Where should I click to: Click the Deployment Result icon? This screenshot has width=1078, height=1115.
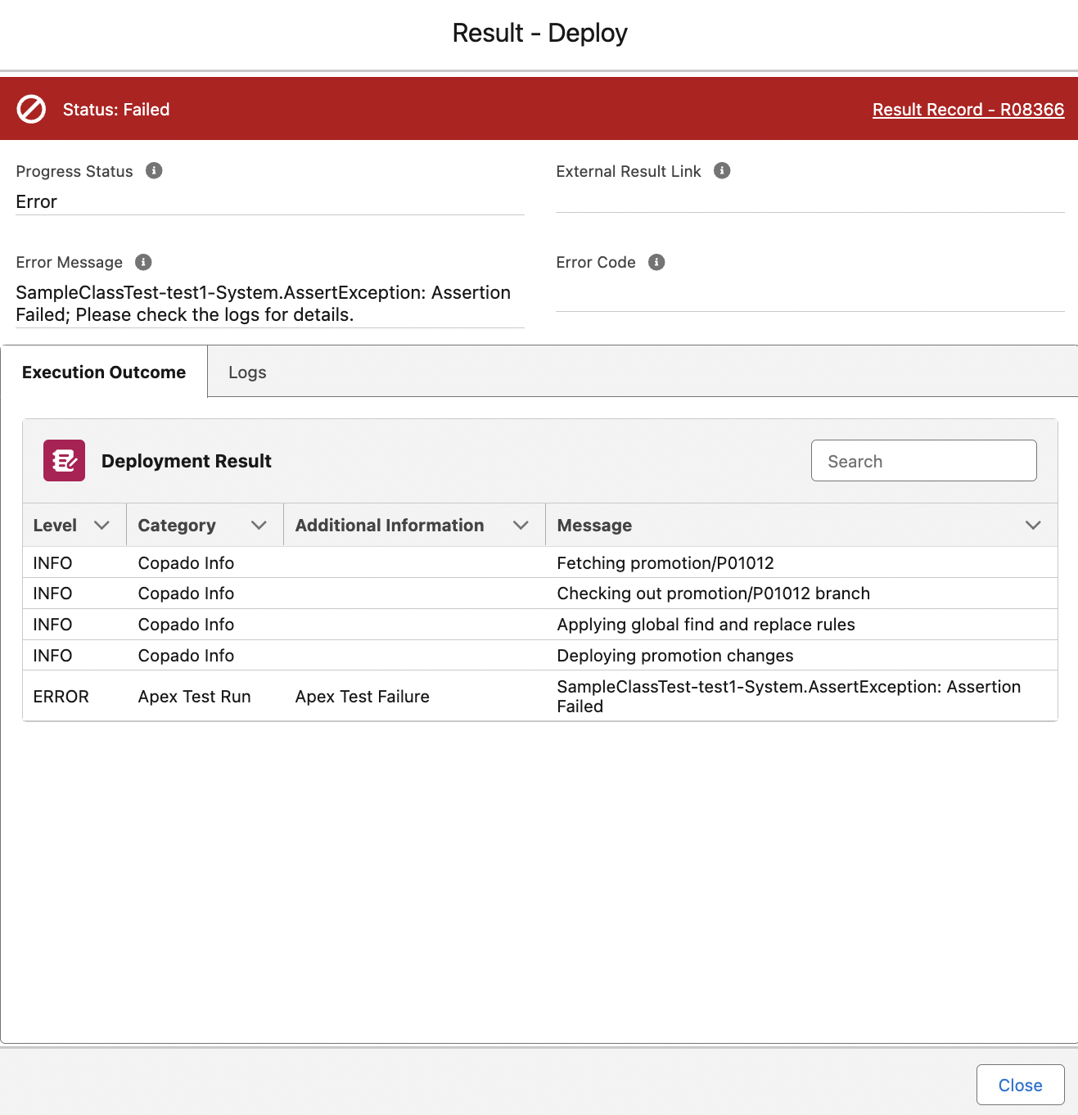click(64, 461)
